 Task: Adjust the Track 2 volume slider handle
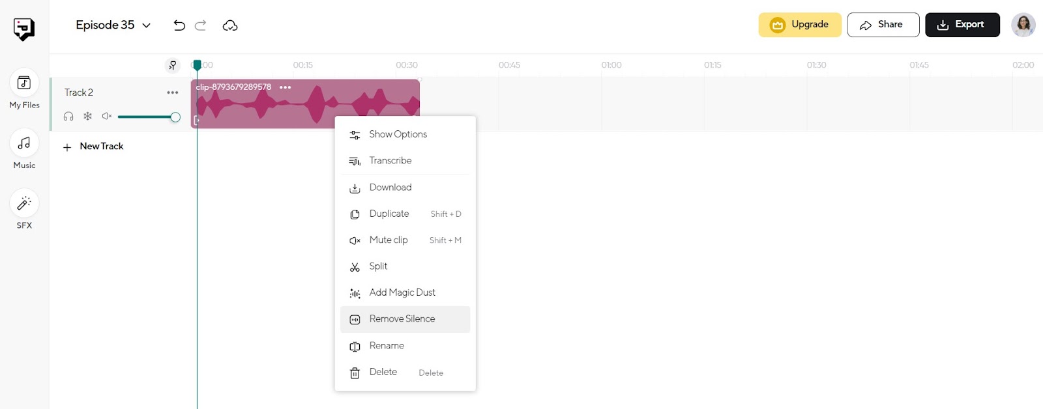(x=175, y=117)
